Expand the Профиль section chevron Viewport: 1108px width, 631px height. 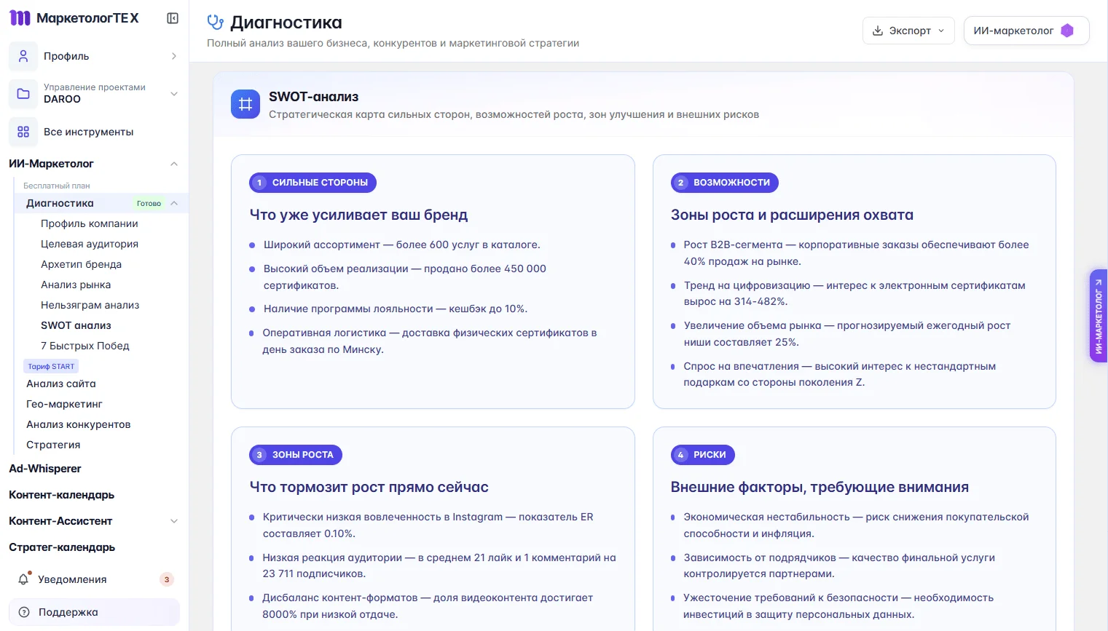(173, 56)
